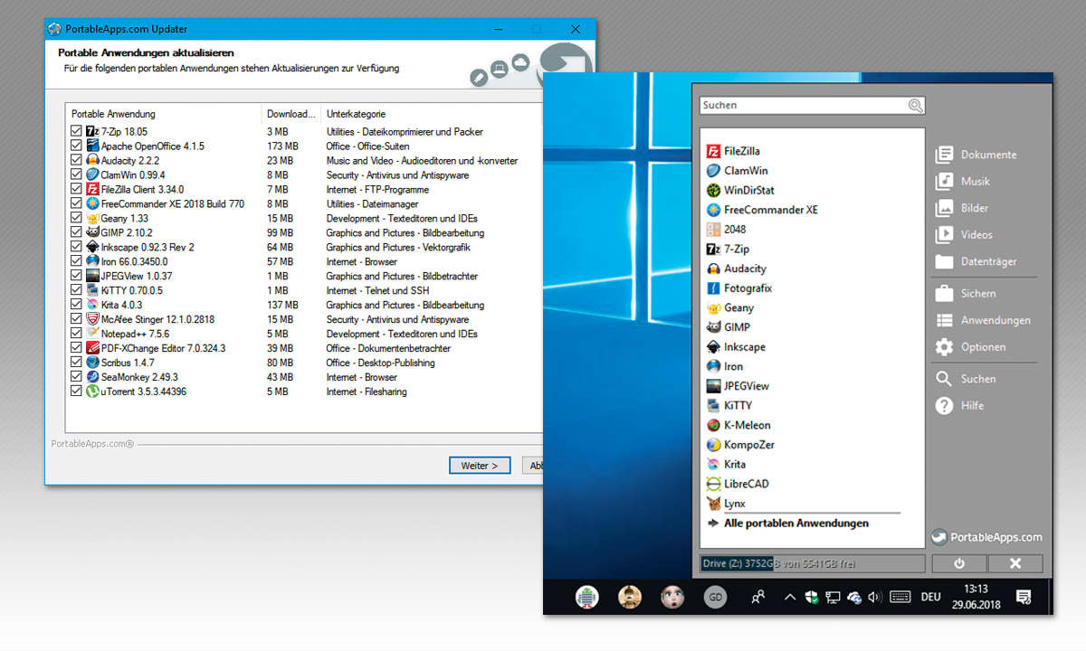
Task: Launch Audacity from the menu list
Action: (736, 269)
